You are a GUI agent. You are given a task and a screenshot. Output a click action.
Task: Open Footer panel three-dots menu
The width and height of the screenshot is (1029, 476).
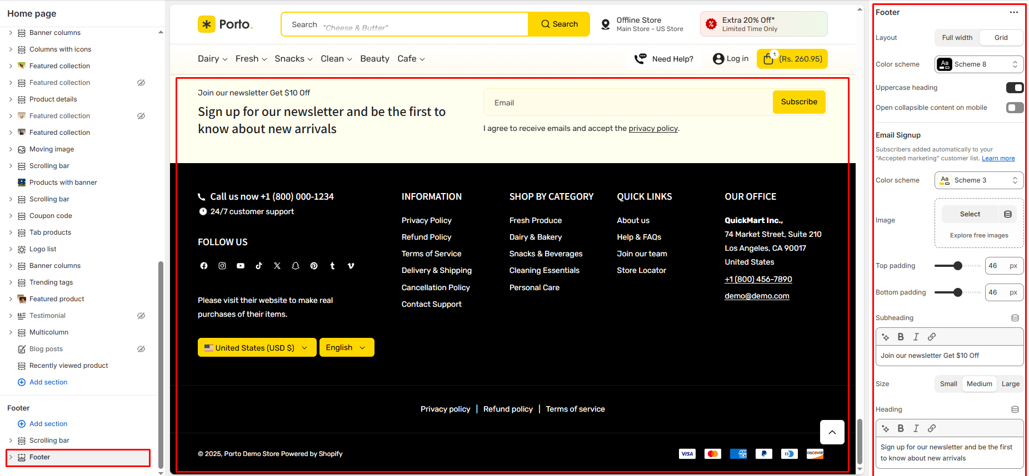[x=1014, y=12]
